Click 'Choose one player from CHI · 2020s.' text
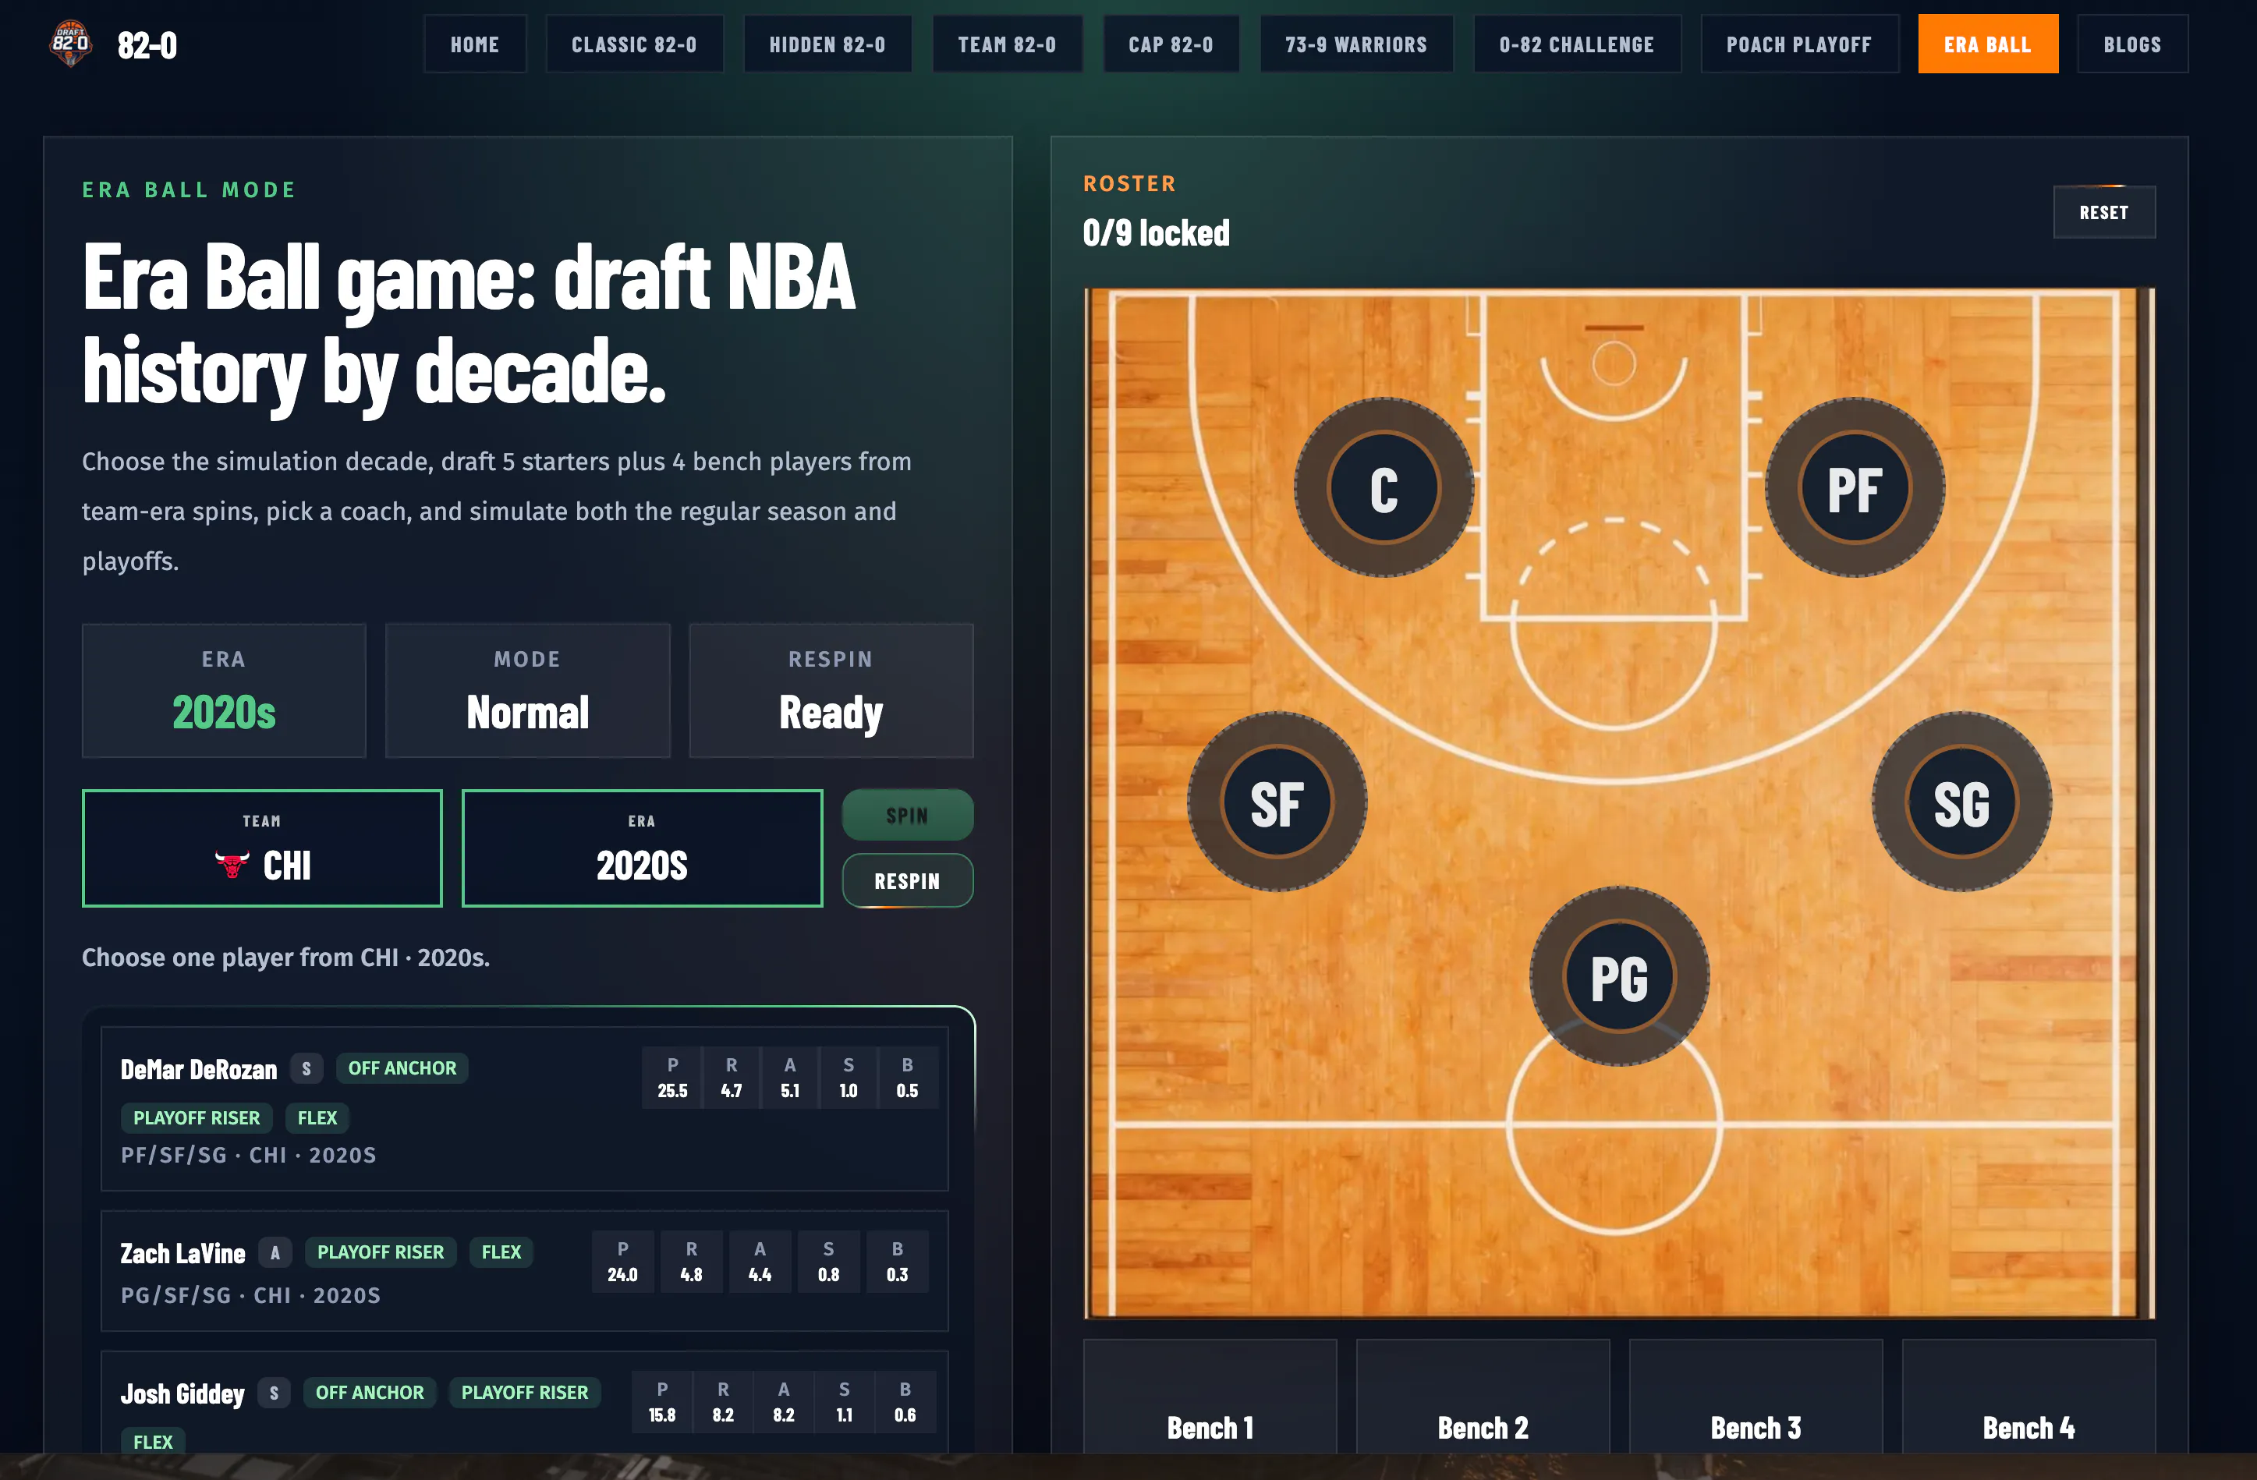This screenshot has height=1480, width=2257. pos(285,958)
